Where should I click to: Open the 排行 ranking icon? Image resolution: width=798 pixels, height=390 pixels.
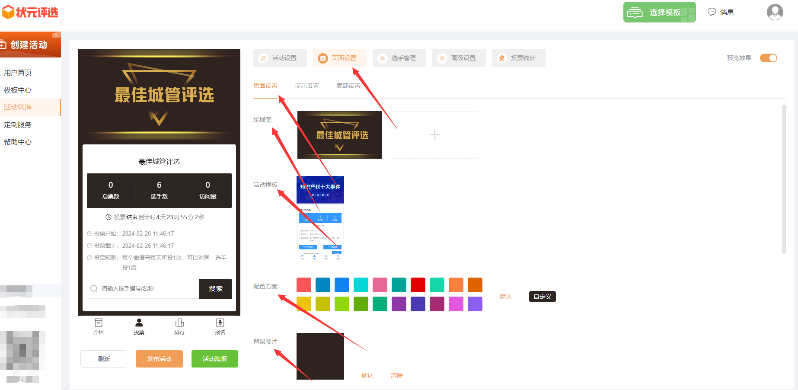pos(179,323)
